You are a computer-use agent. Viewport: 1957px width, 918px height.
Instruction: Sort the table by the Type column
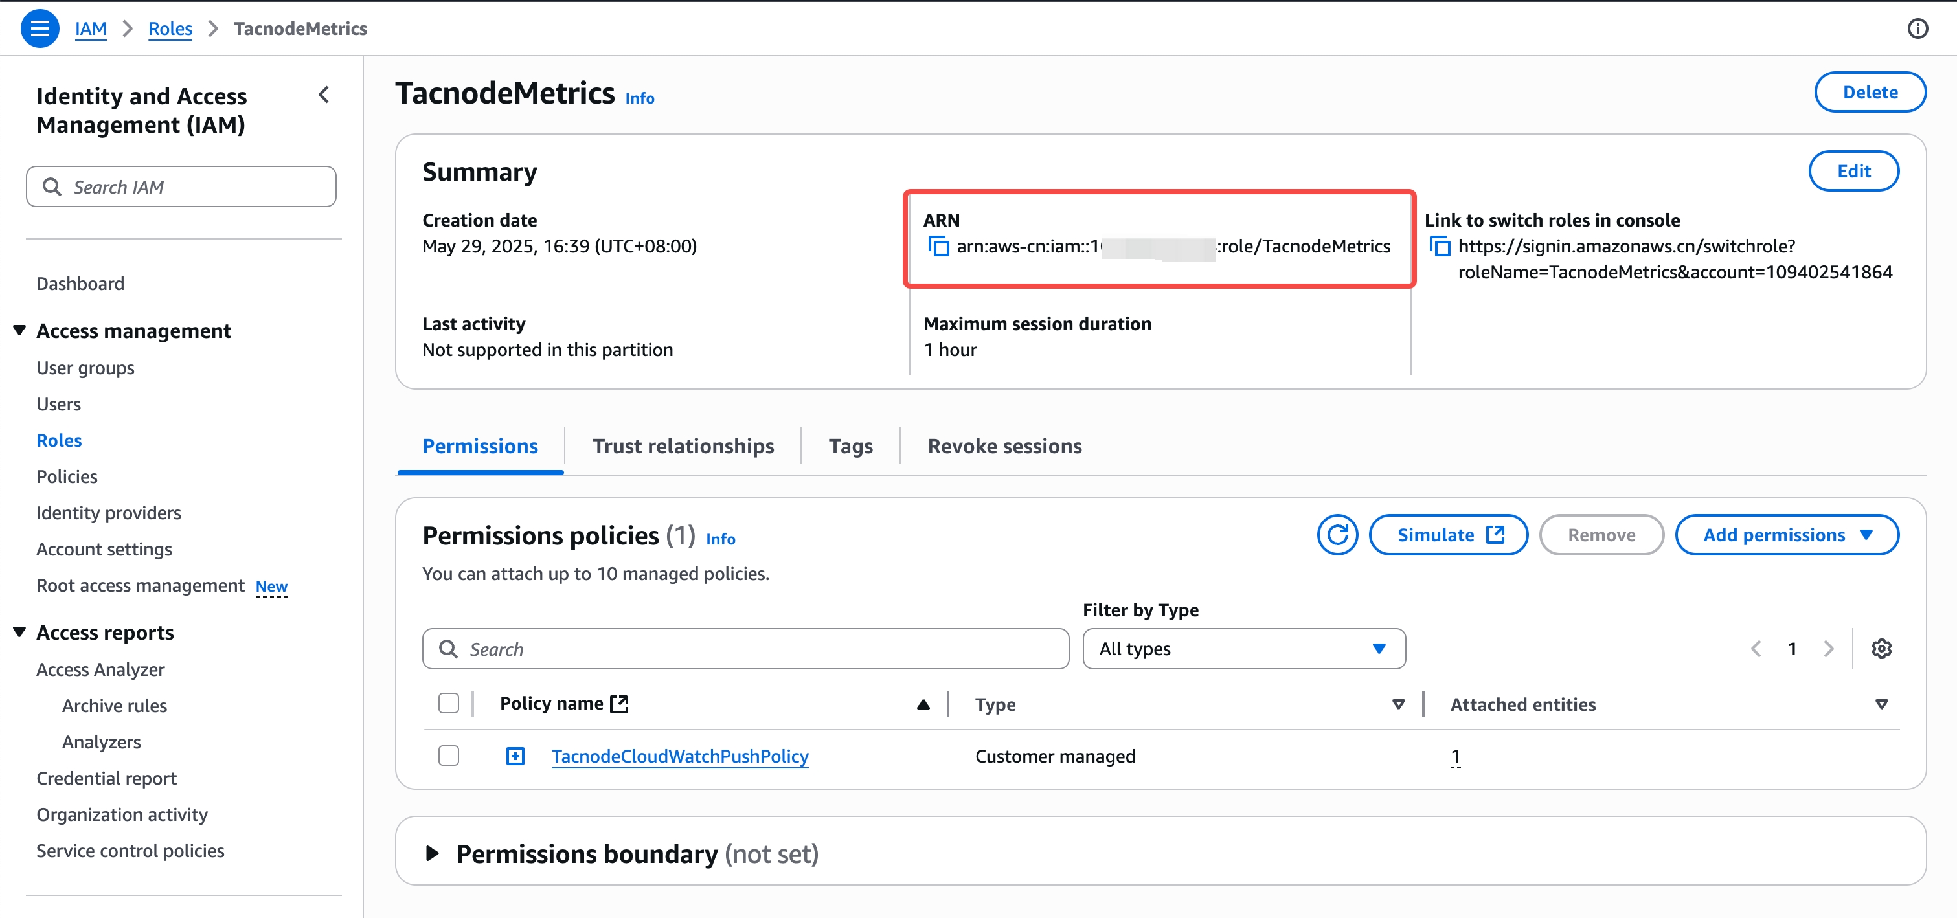[1398, 704]
